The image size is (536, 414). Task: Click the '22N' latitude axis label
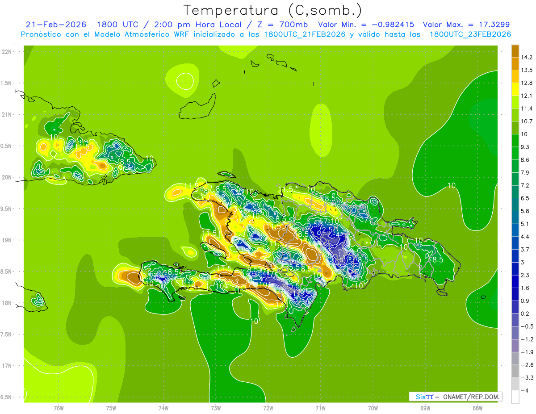coord(8,52)
